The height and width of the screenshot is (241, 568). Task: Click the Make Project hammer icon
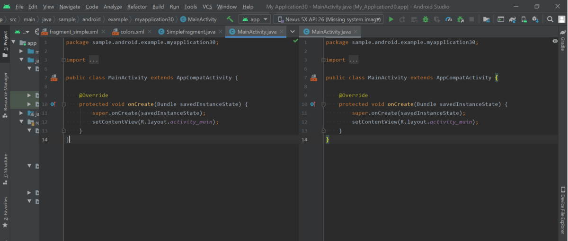point(230,19)
